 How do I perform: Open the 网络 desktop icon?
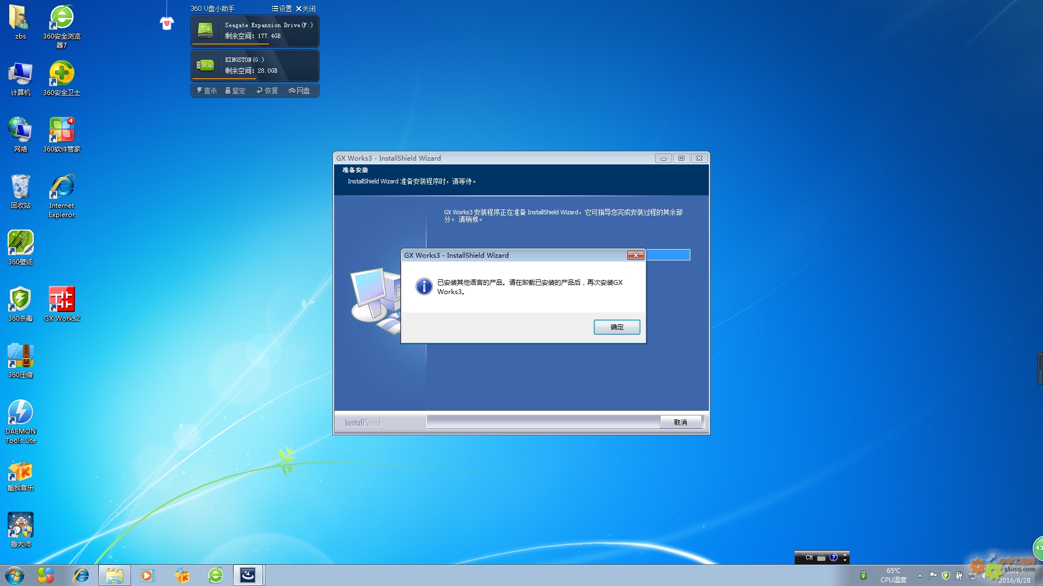tap(20, 135)
